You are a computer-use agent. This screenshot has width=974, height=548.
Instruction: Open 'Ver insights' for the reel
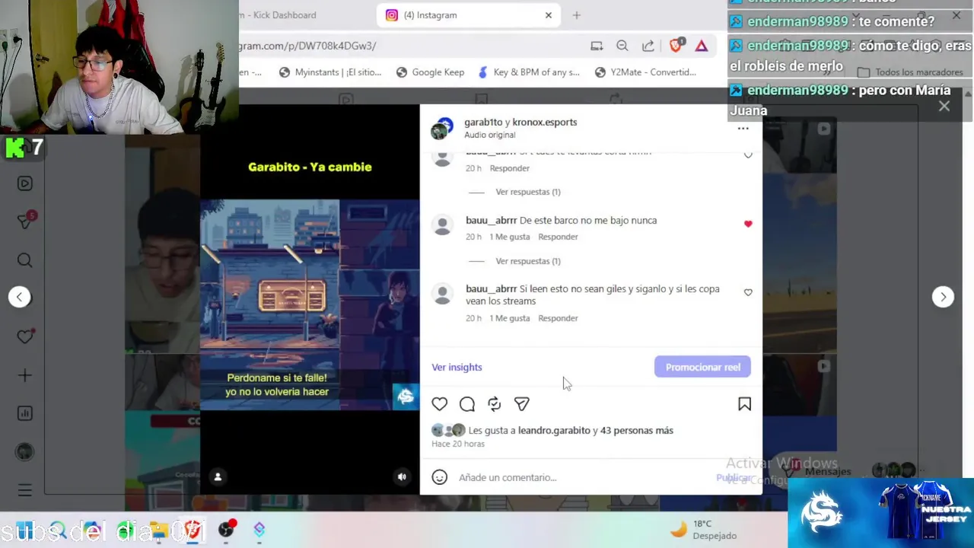click(457, 367)
